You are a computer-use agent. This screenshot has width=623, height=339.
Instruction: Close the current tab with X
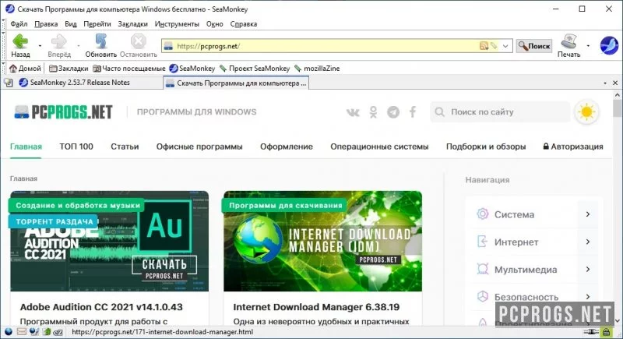coord(615,83)
